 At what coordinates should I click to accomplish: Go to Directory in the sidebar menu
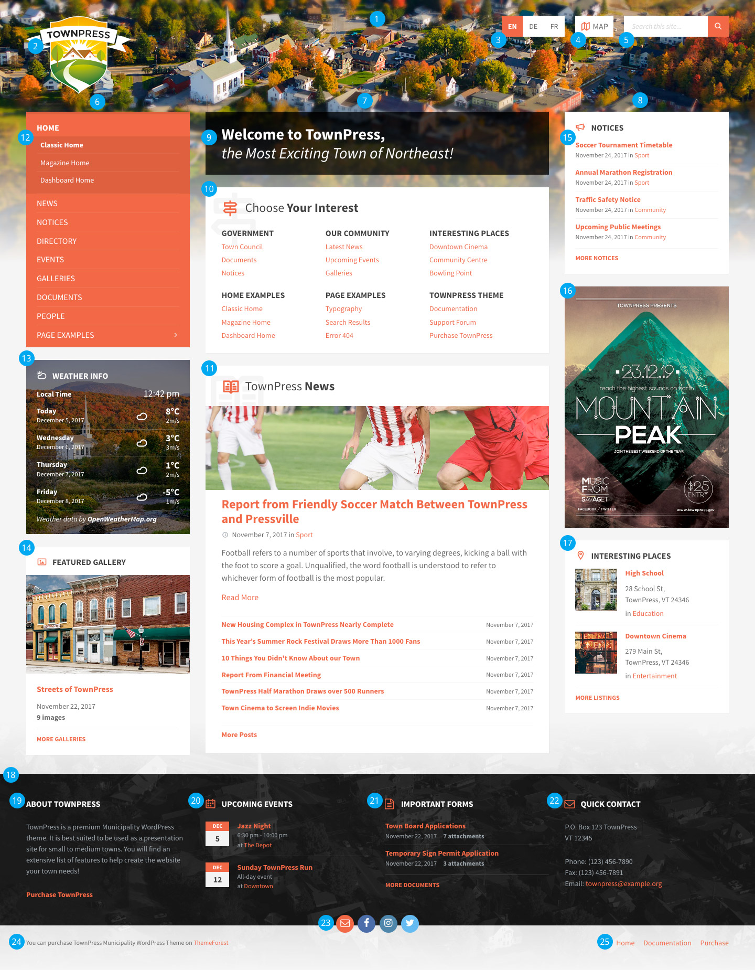[x=57, y=241]
